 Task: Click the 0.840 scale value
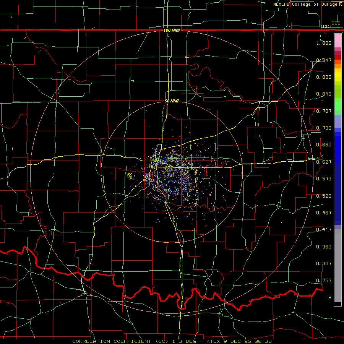pos(324,94)
